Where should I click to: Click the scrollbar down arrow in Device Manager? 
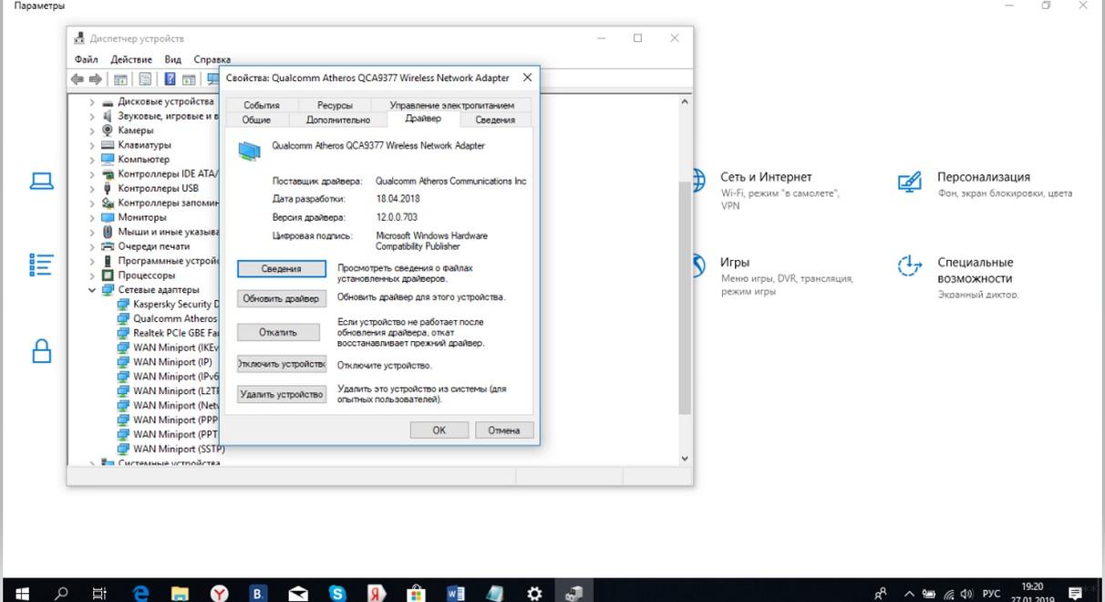click(685, 459)
